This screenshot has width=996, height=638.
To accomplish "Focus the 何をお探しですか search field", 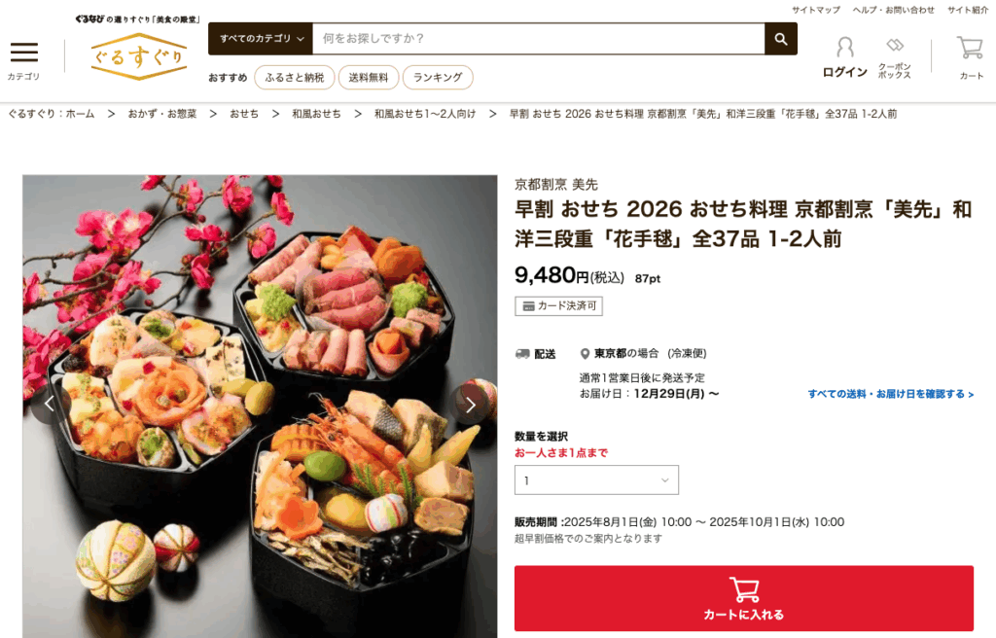I will point(539,39).
